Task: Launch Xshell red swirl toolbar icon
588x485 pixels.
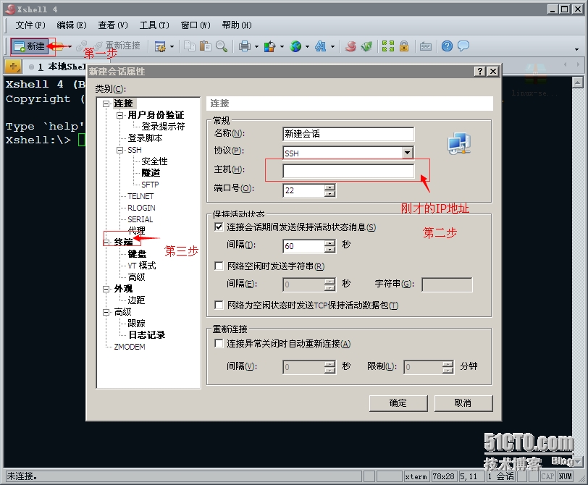Action: (350, 46)
